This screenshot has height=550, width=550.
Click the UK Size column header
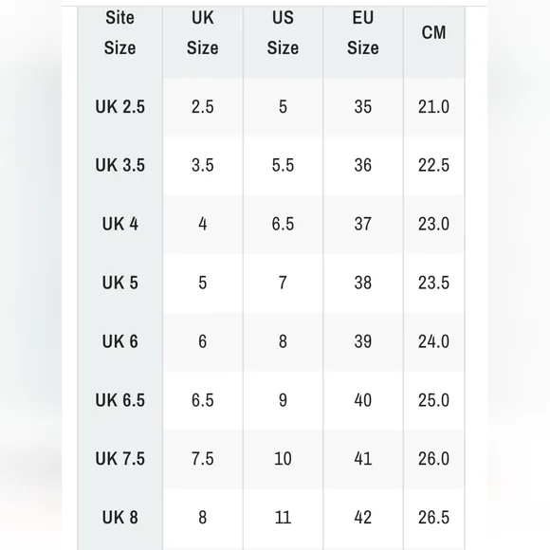202,32
